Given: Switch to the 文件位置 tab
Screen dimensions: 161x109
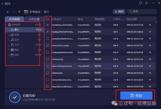Looking at the screenshot, I should [x=34, y=19].
